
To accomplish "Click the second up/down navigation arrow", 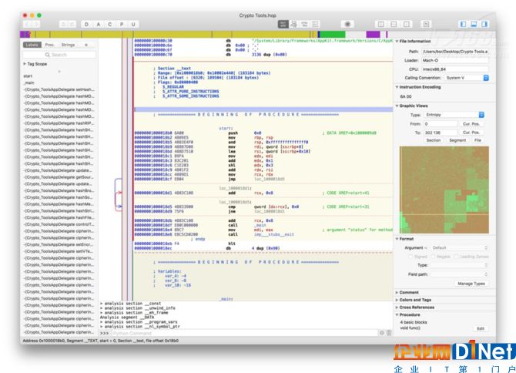I will point(72,24).
